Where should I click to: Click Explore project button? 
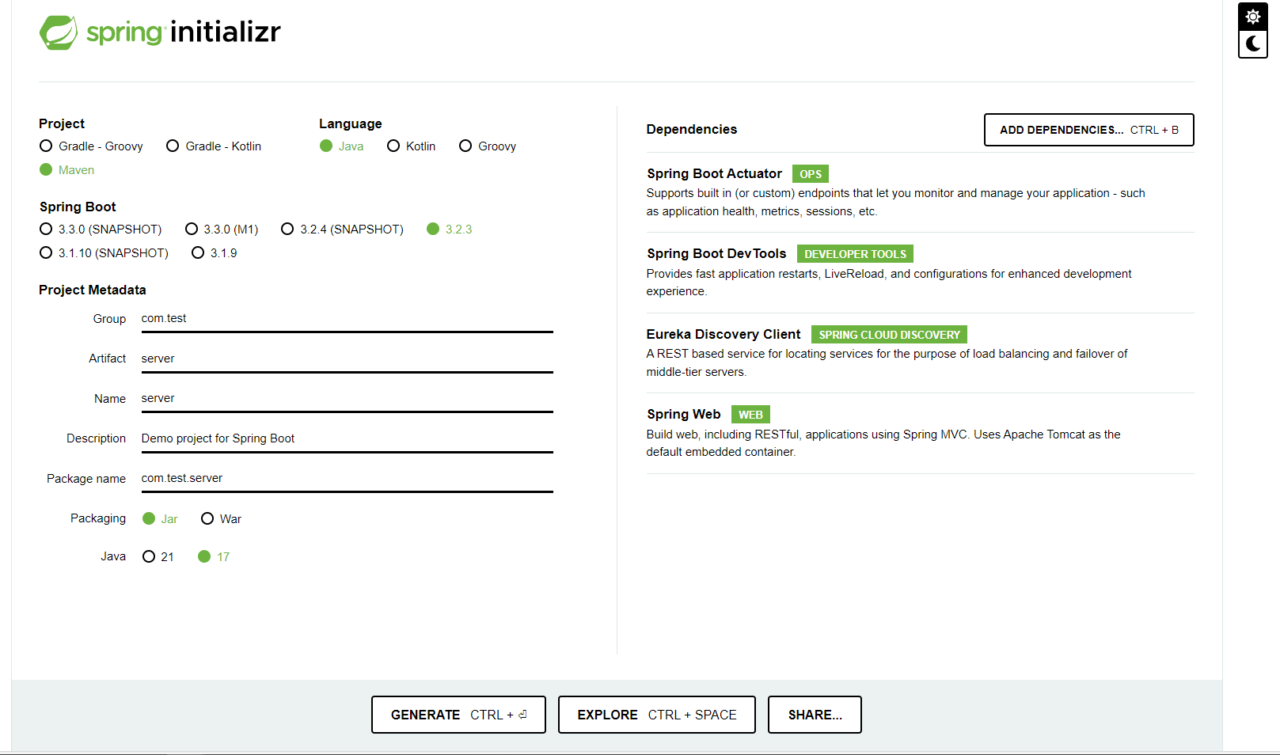[657, 715]
